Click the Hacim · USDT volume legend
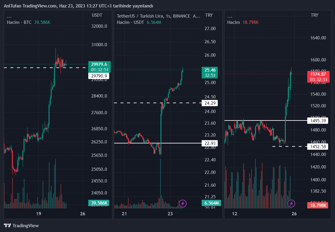The image size is (335, 232). pyautogui.click(x=139, y=22)
